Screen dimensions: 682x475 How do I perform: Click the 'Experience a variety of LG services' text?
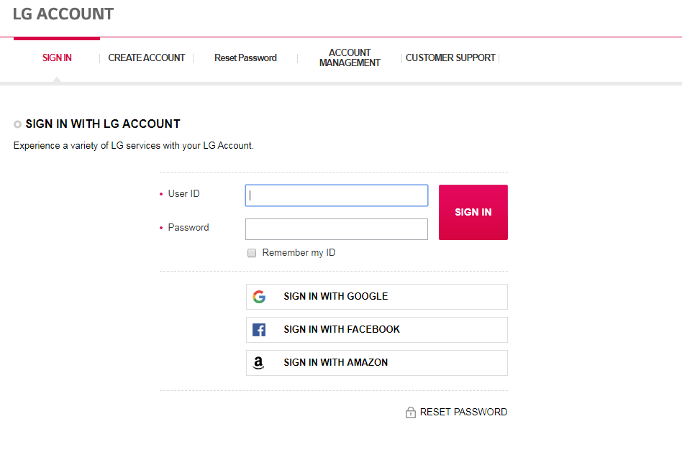click(x=134, y=146)
